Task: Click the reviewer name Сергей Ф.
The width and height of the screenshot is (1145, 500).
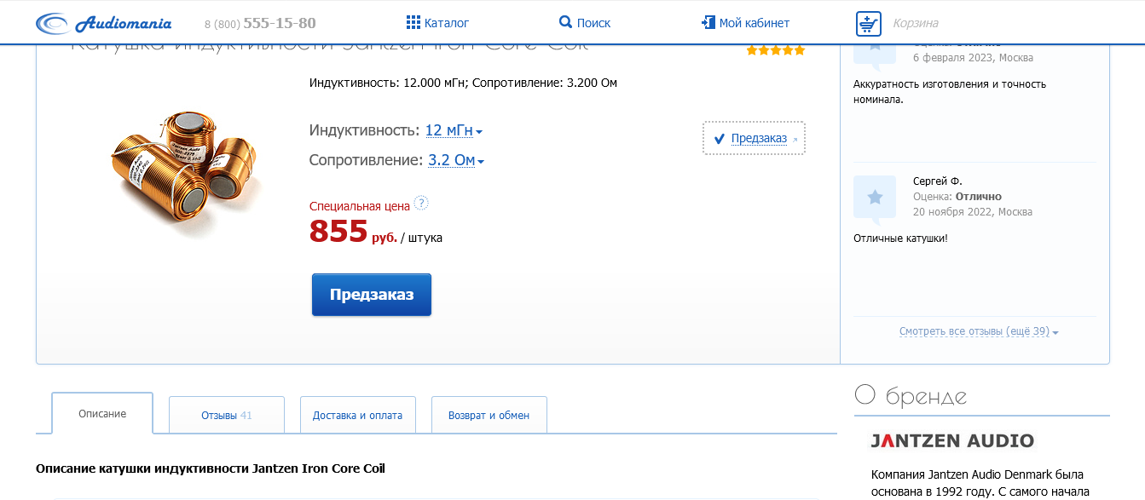Action: point(937,181)
